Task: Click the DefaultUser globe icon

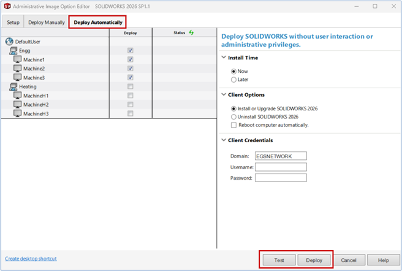Action: point(9,41)
